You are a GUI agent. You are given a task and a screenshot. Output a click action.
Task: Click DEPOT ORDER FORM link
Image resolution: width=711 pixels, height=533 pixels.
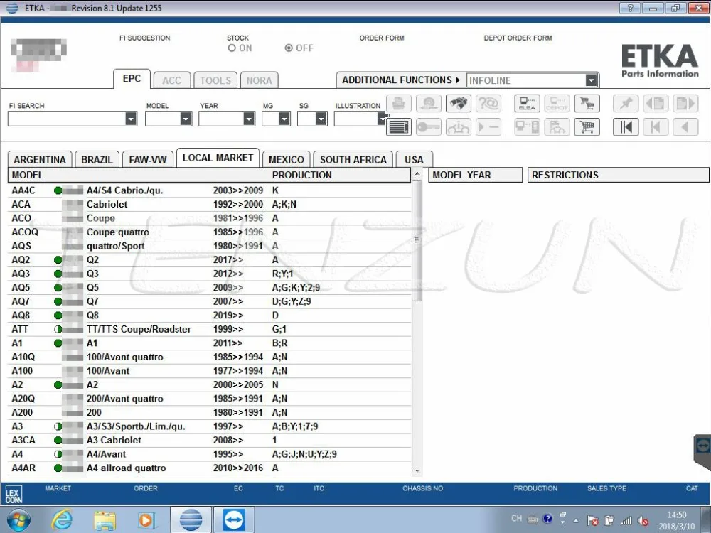[x=518, y=38]
